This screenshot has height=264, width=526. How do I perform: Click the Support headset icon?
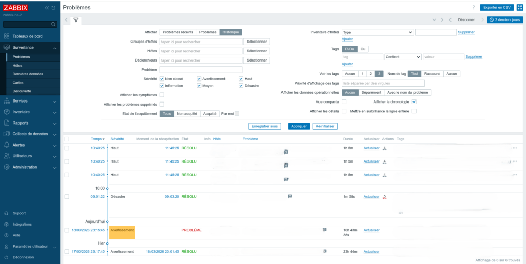[6, 213]
